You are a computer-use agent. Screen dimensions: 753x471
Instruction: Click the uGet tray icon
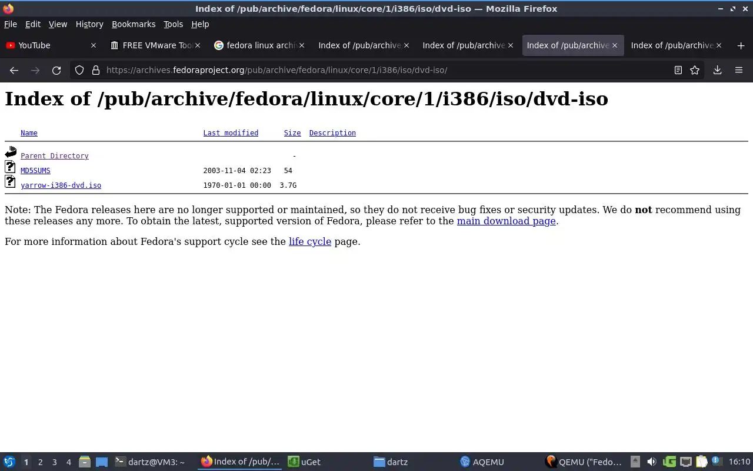[x=669, y=462]
